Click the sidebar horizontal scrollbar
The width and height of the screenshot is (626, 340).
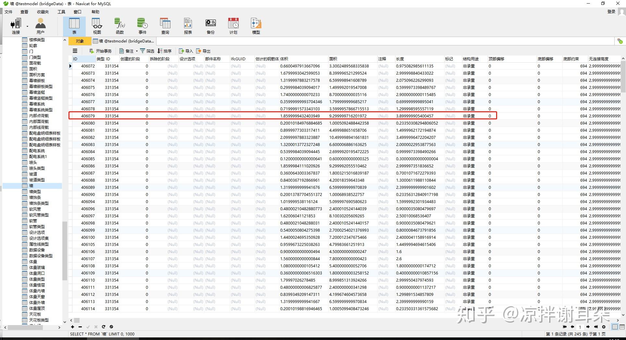tap(25, 328)
